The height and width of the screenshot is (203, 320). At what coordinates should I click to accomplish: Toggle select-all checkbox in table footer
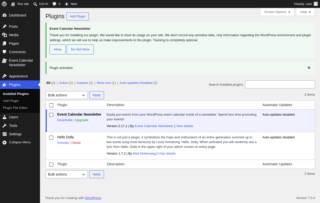51,165
